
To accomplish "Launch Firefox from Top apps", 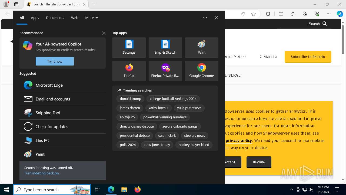I will [x=129, y=71].
